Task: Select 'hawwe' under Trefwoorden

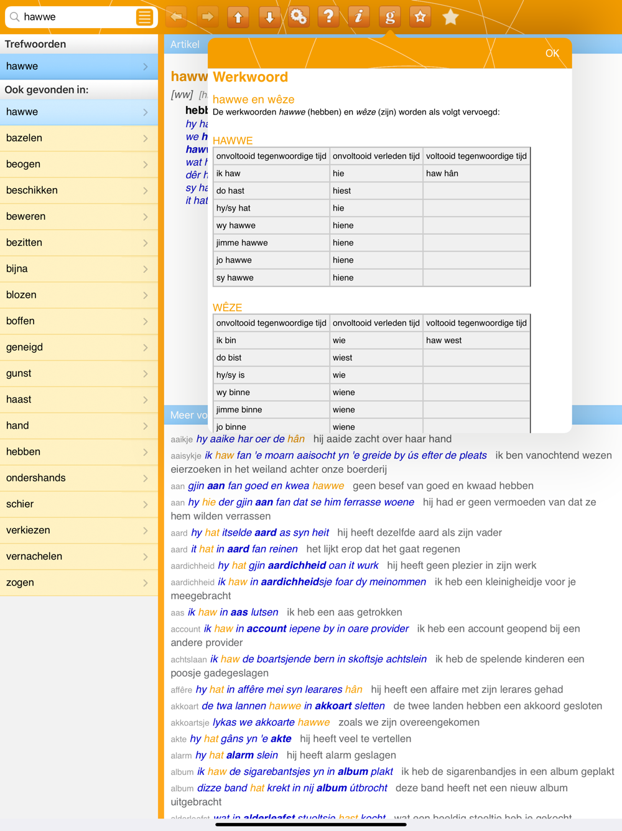Action: pyautogui.click(x=79, y=67)
